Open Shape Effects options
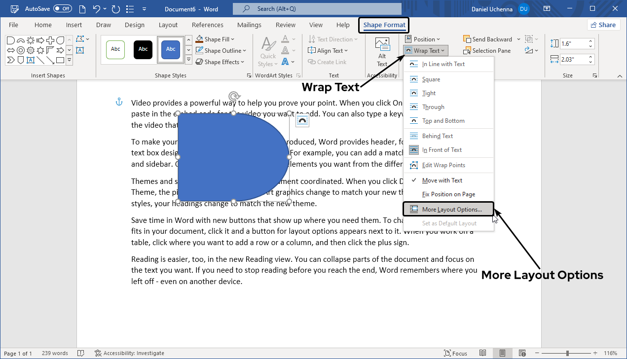 tap(220, 62)
